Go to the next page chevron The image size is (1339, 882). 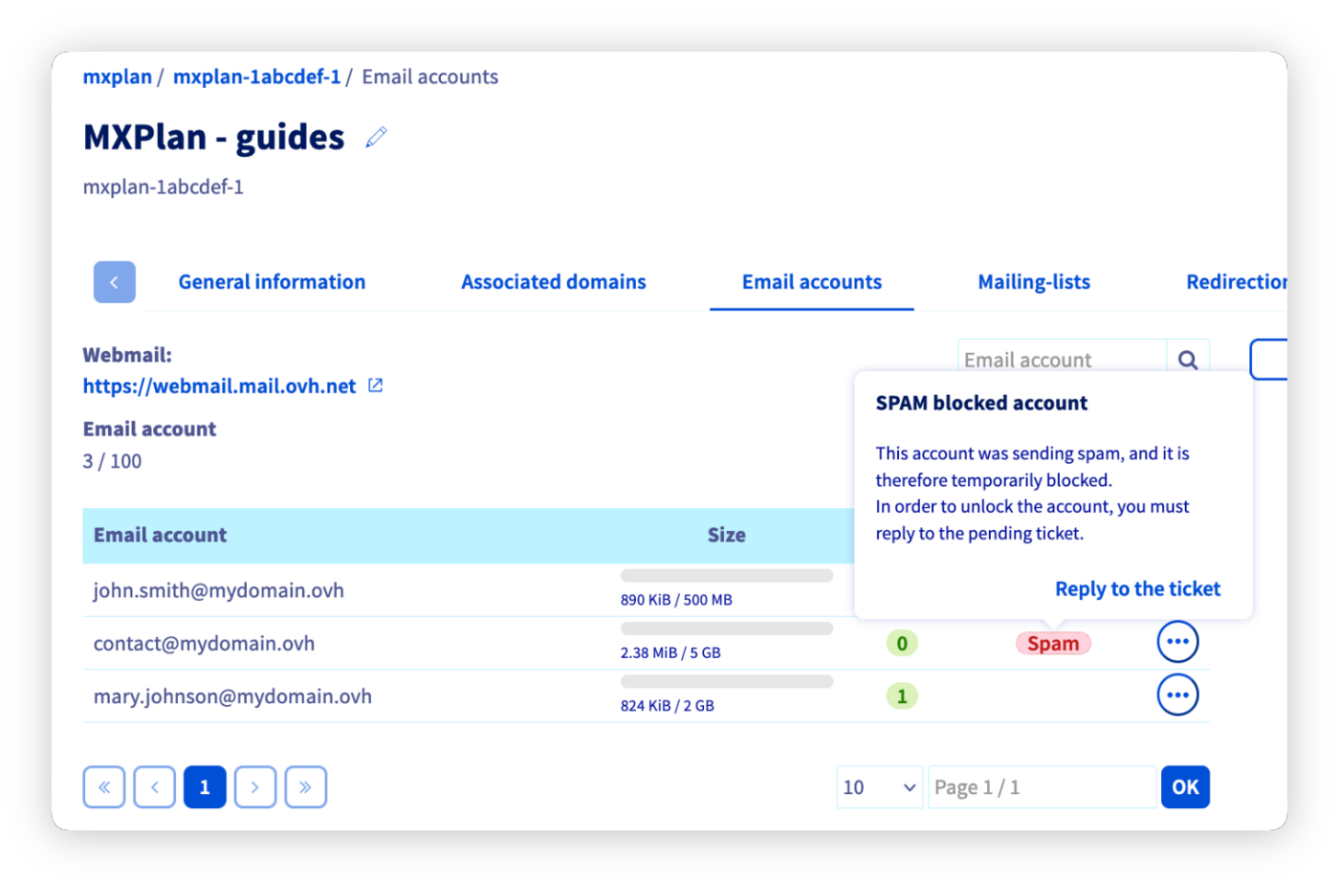pyautogui.click(x=255, y=786)
